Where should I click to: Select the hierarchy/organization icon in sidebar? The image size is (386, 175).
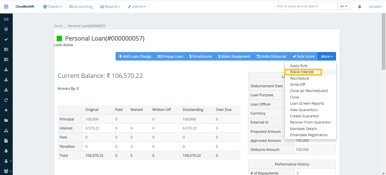pos(6,130)
